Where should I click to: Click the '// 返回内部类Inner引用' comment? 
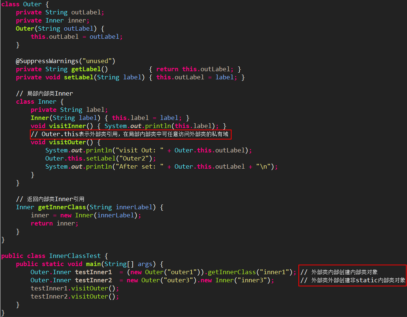tap(50, 199)
